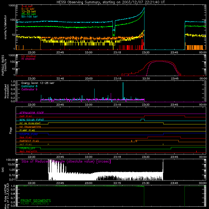209x209 pixels.
Task: Click the SAS axis label
Action: tap(3, 170)
